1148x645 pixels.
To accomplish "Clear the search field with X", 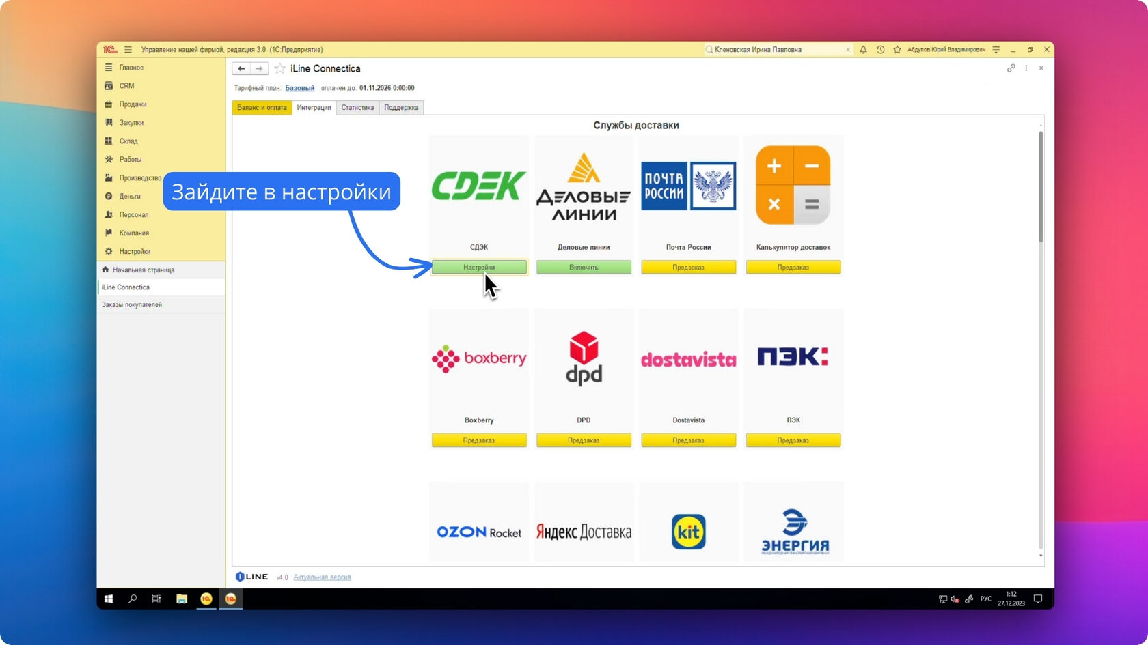I will 848,49.
